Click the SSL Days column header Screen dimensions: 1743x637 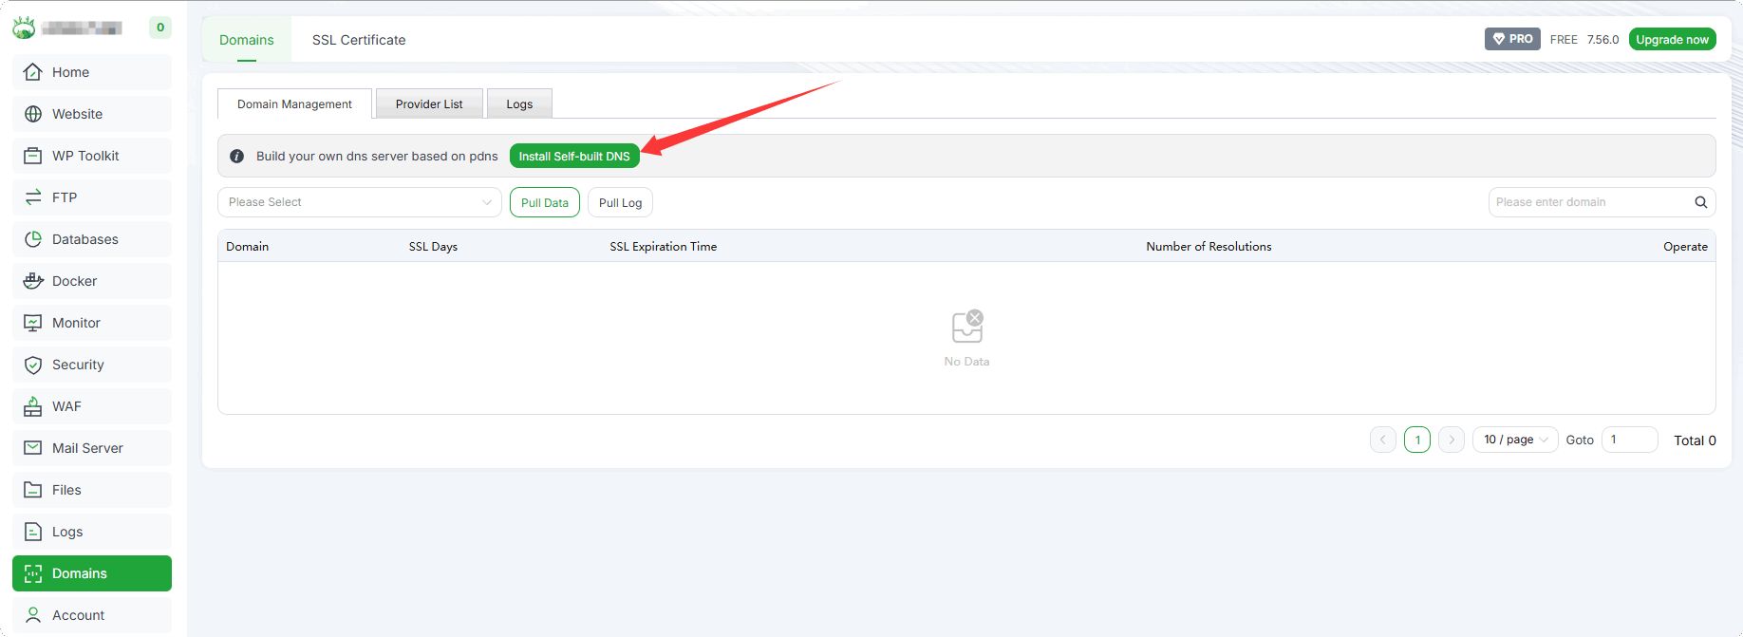[433, 247]
